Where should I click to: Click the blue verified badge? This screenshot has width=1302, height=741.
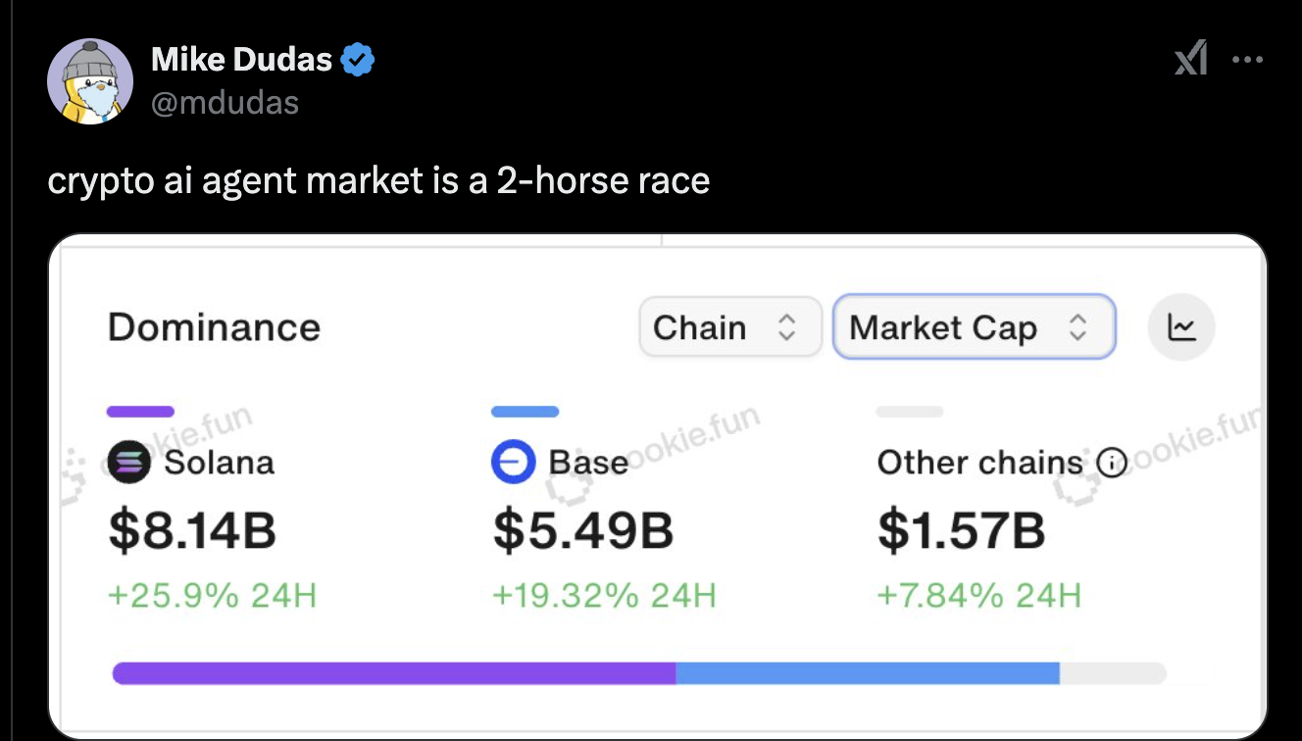[x=358, y=61]
